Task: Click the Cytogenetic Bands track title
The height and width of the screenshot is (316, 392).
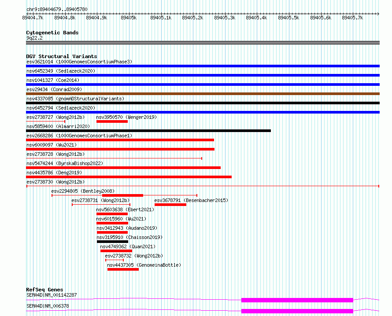Action: [52, 33]
